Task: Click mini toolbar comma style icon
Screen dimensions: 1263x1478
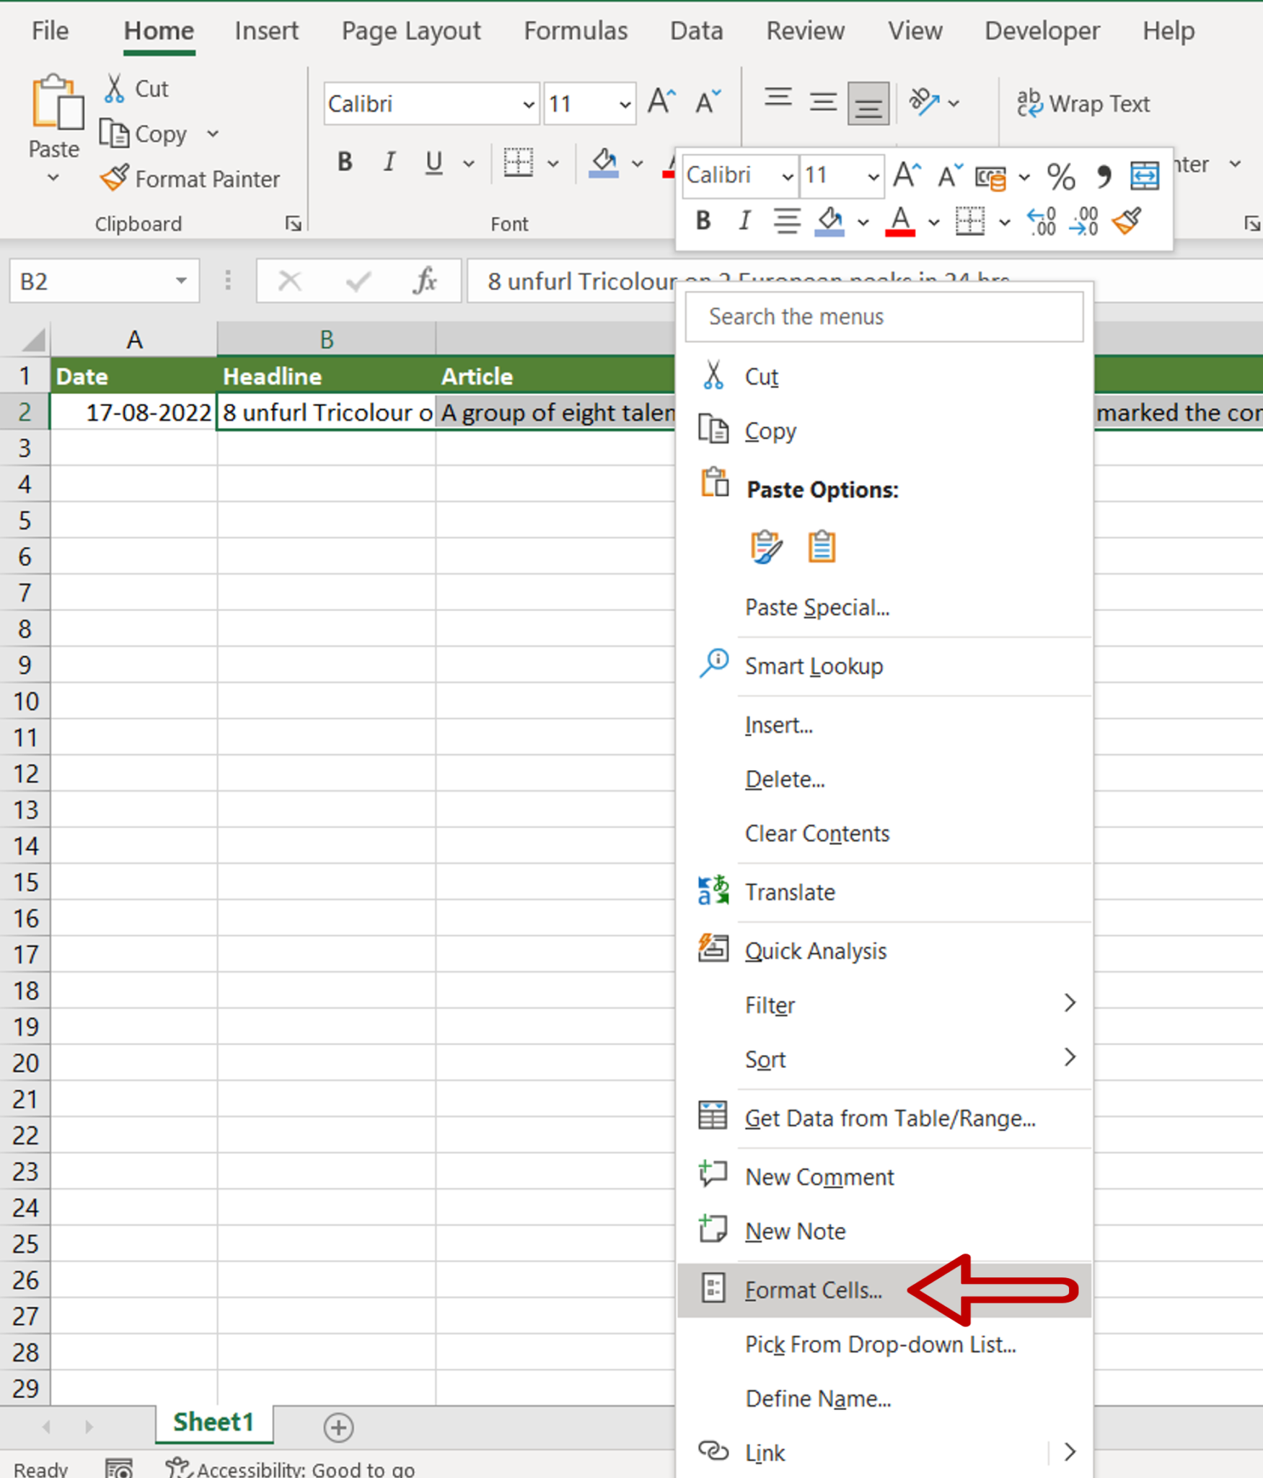Action: tap(1103, 175)
